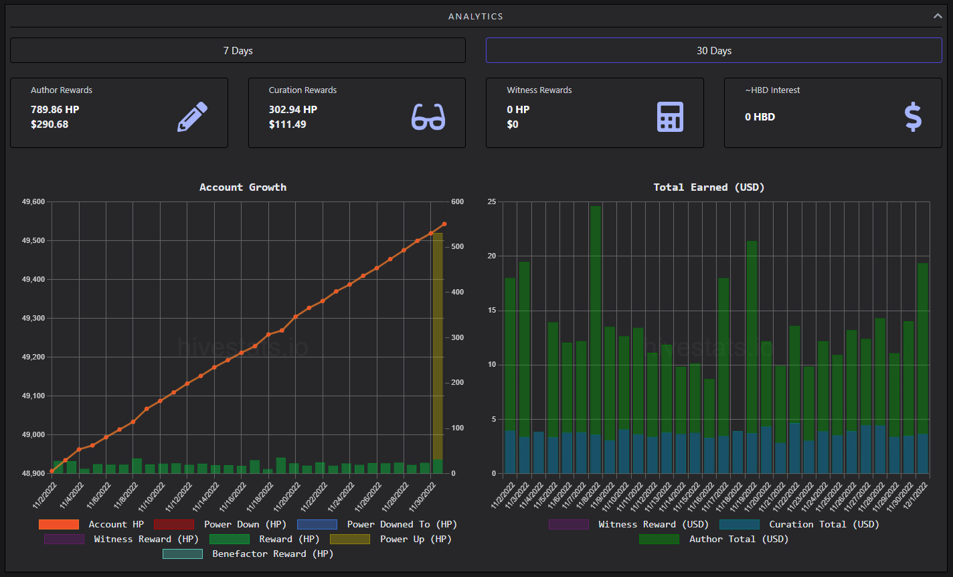Click the last Account HP line point
953x577 pixels.
(444, 224)
